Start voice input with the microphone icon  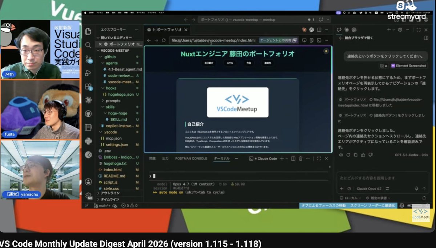tap(417, 189)
